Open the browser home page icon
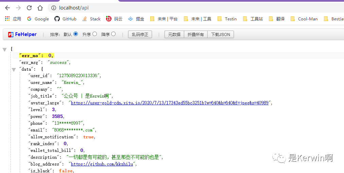Image resolution: width=344 pixels, height=173 pixels. pos(40,8)
